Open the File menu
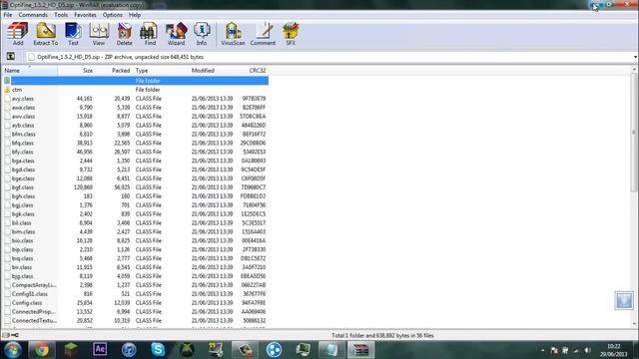The image size is (639, 359). point(8,15)
